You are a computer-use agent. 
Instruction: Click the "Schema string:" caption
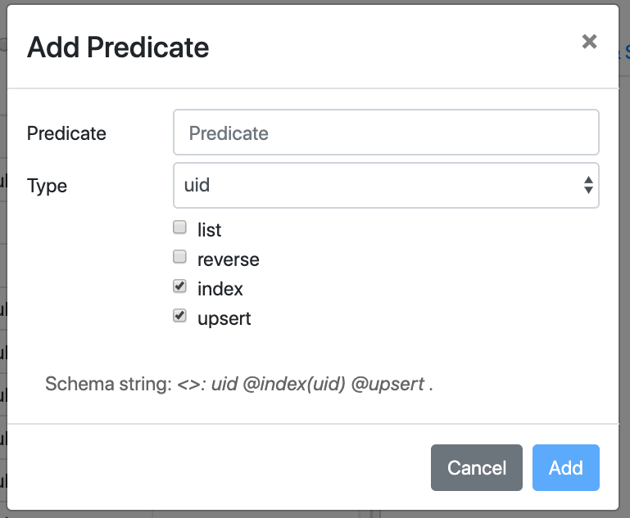[x=108, y=384]
